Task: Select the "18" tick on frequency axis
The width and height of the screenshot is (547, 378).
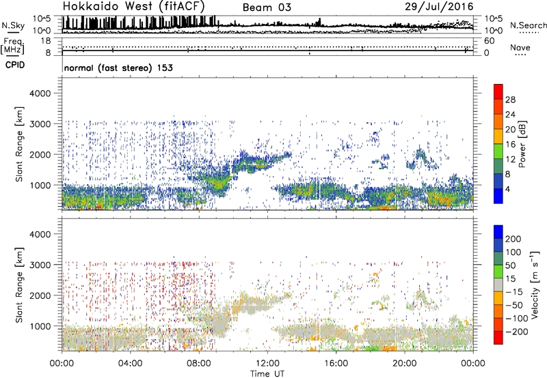Action: [46, 41]
